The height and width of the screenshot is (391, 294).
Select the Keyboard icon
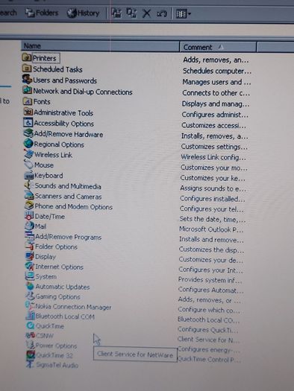[x=29, y=175]
